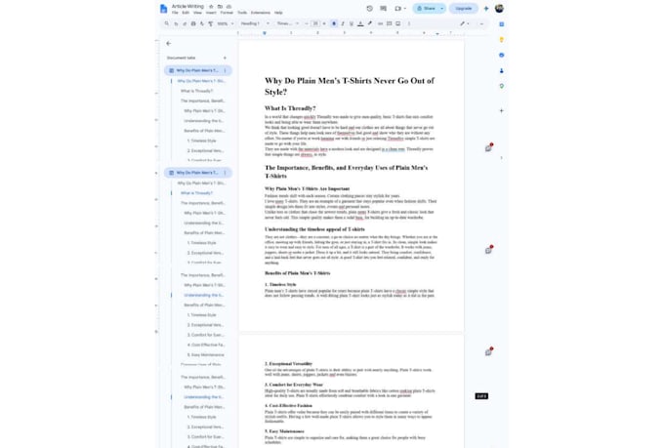Image resolution: width=664 pixels, height=448 pixels.
Task: Select the first document tab
Action: (198, 70)
